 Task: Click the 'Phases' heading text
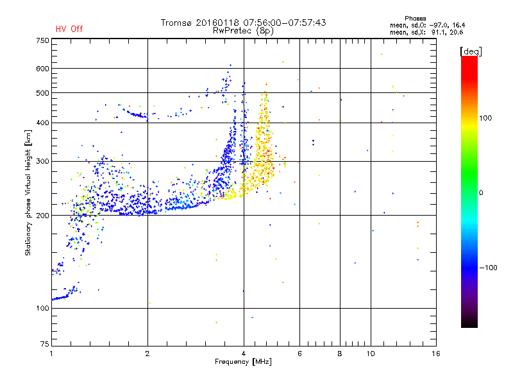point(415,19)
